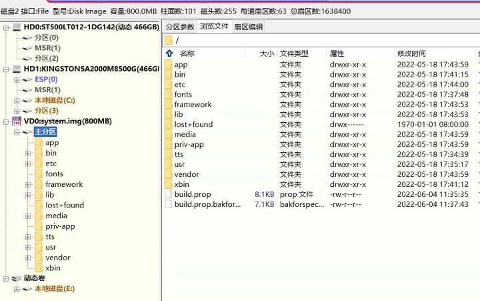Click the 2022-06-04 11:37:43 timestamp
480x301 pixels.
tap(433, 204)
